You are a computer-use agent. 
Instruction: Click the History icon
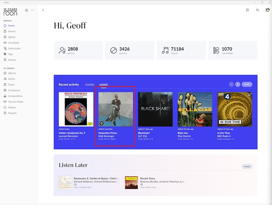point(5,60)
